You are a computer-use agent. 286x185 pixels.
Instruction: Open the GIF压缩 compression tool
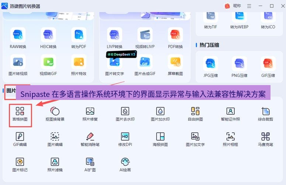coord(268,67)
